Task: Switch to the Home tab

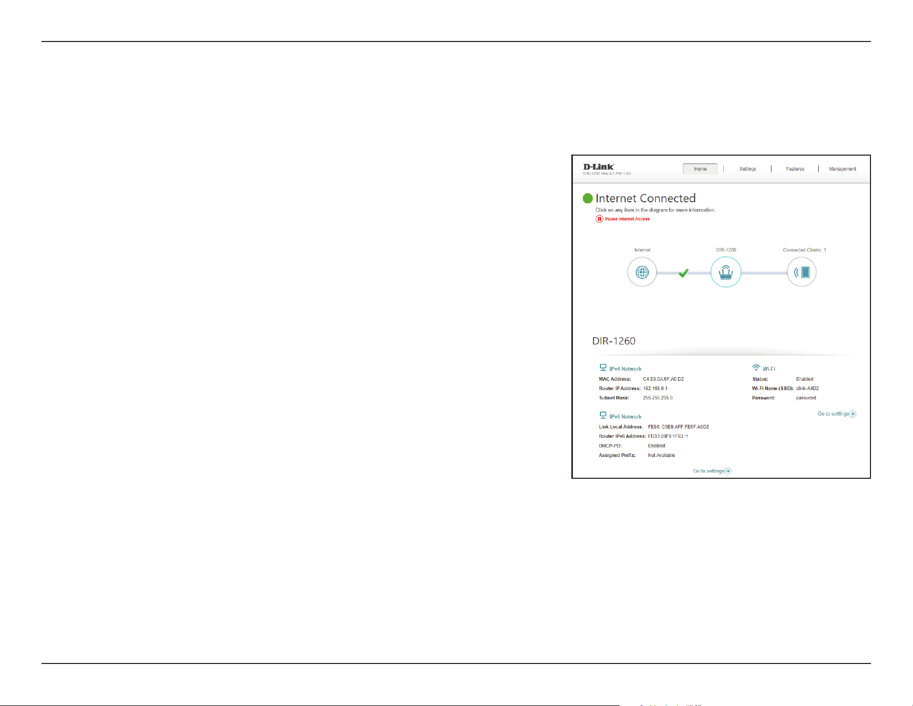Action: [x=700, y=169]
